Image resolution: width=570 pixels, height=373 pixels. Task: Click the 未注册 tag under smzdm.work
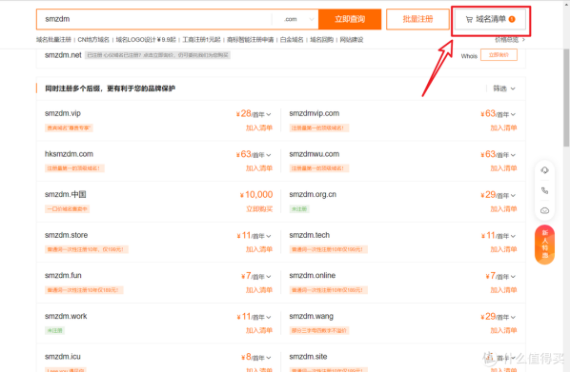[54, 330]
